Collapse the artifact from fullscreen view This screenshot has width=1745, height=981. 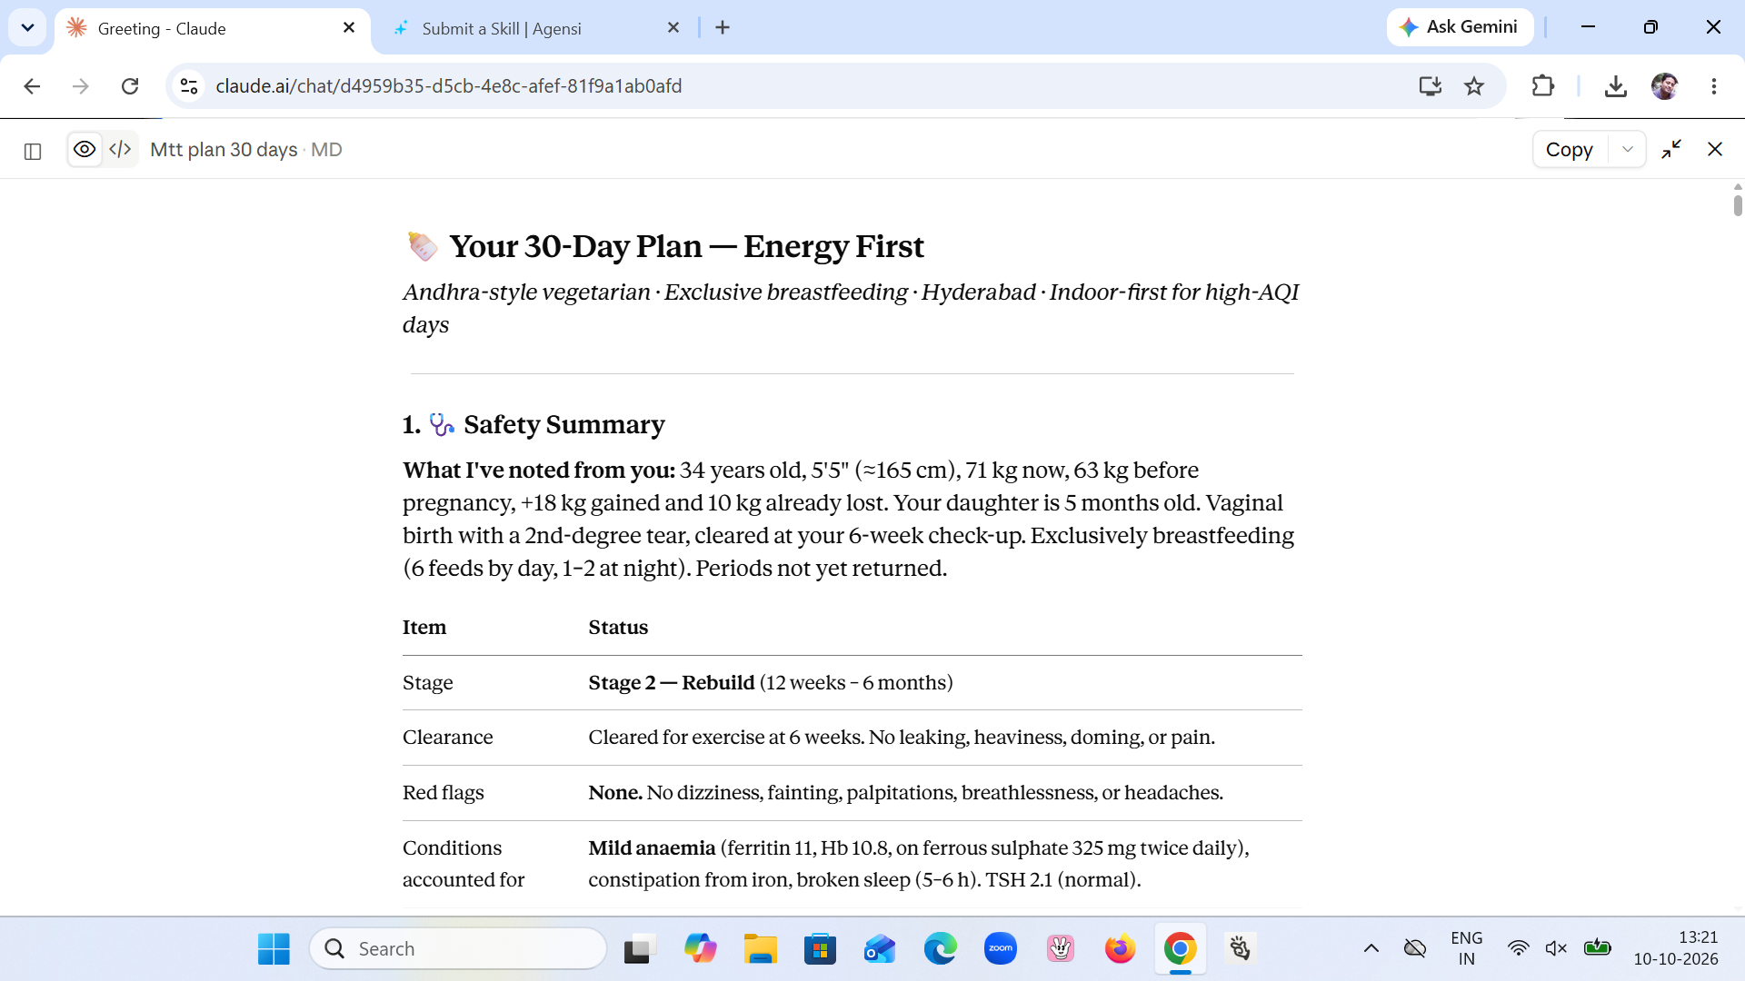(1671, 150)
